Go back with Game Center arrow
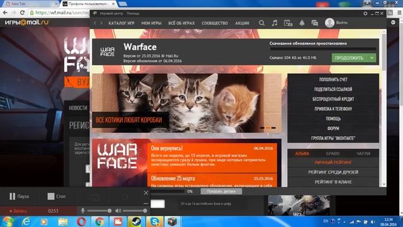403x227 pixels. (x=95, y=23)
